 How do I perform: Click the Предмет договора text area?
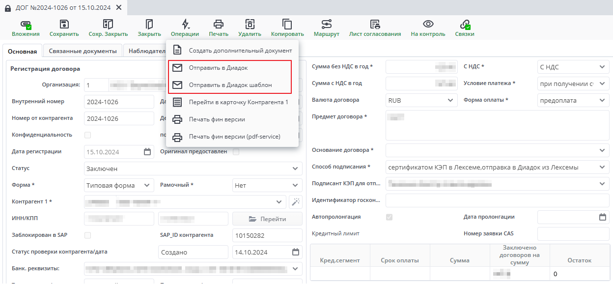497,125
